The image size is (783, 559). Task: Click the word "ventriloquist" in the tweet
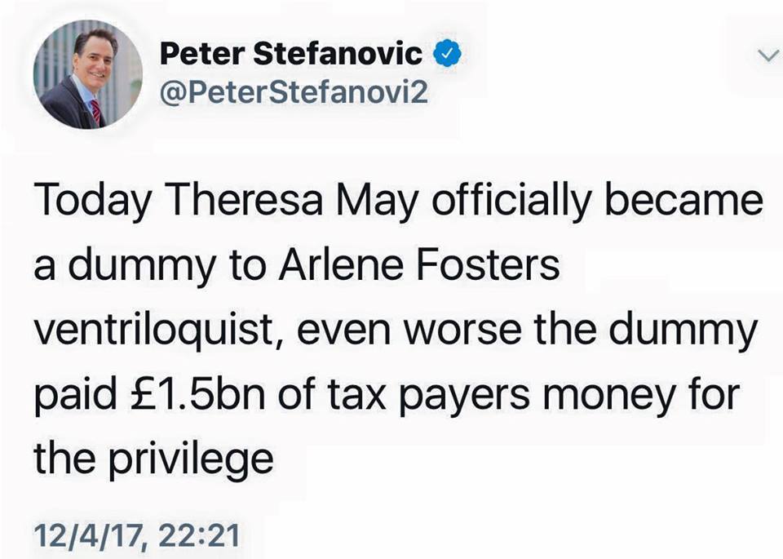[155, 331]
